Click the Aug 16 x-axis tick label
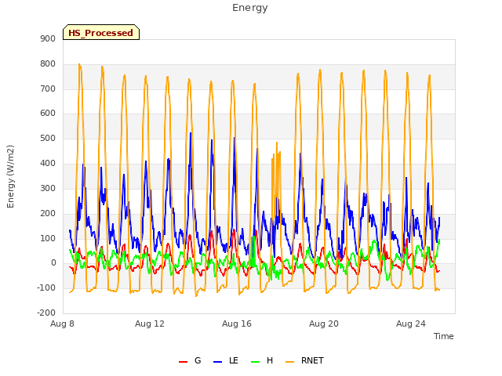 [x=237, y=324]
